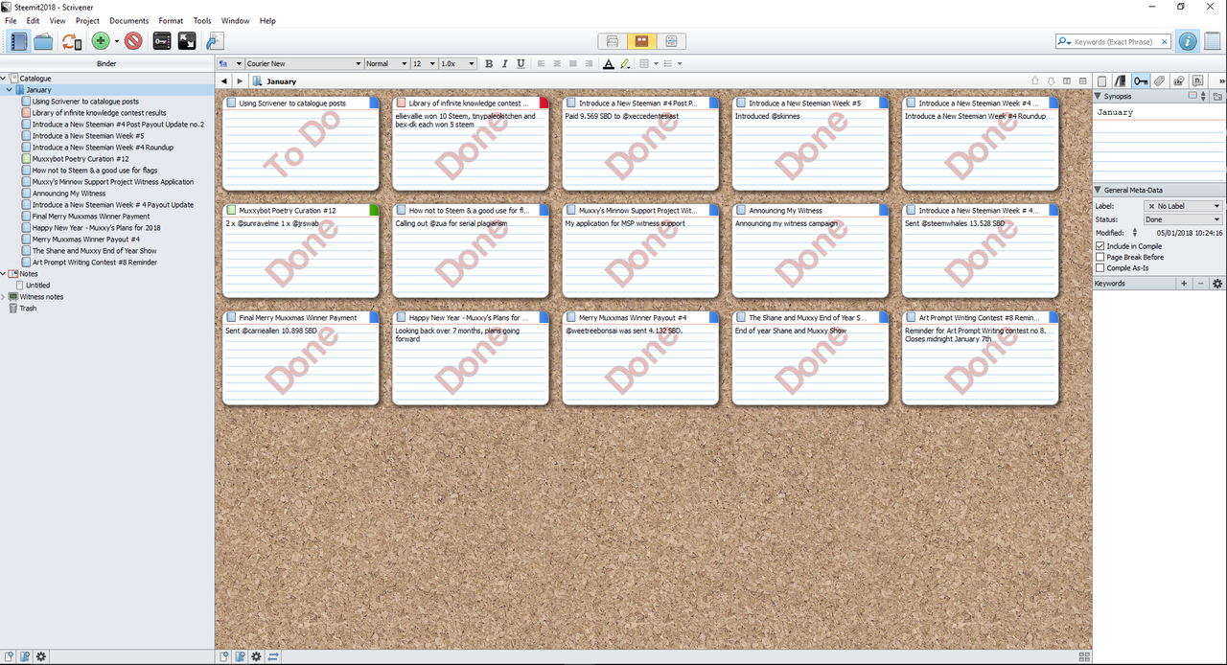
Task: Open the Tools menu
Action: (202, 20)
